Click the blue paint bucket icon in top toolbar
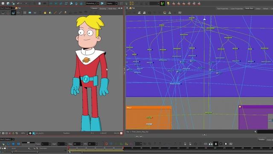273x154 pixels. pos(71,3)
